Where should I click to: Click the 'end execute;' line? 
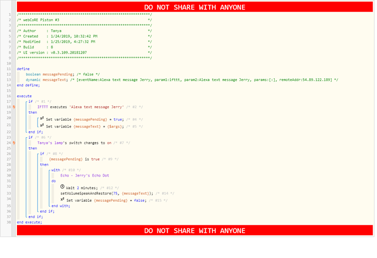pyautogui.click(x=30, y=222)
